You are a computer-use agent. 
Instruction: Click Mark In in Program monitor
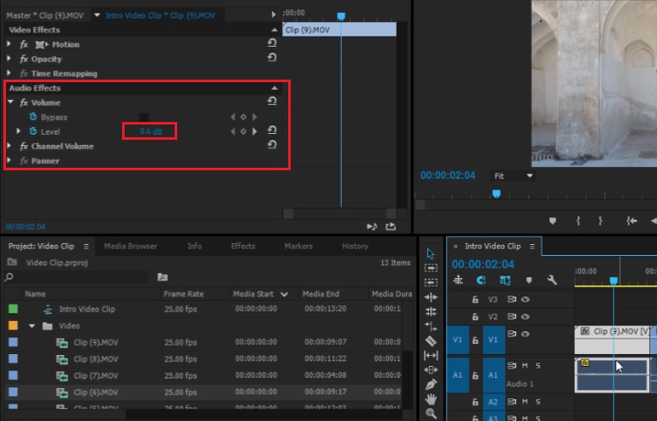578,220
